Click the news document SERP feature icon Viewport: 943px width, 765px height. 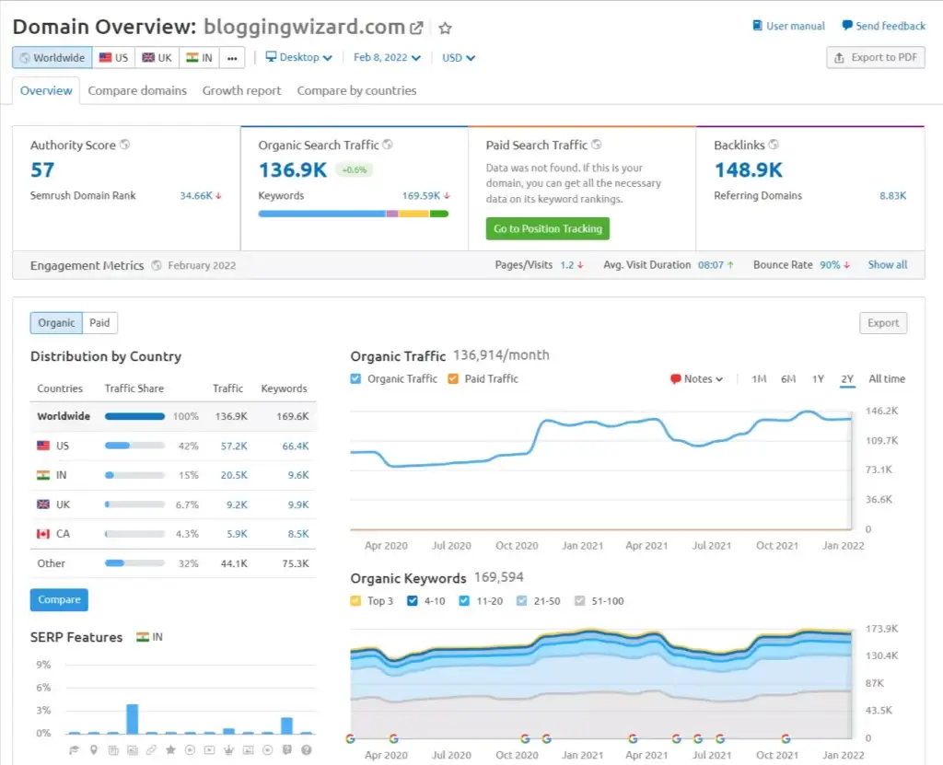click(113, 750)
